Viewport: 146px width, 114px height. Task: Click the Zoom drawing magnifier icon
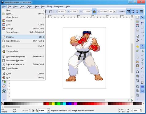137,76
